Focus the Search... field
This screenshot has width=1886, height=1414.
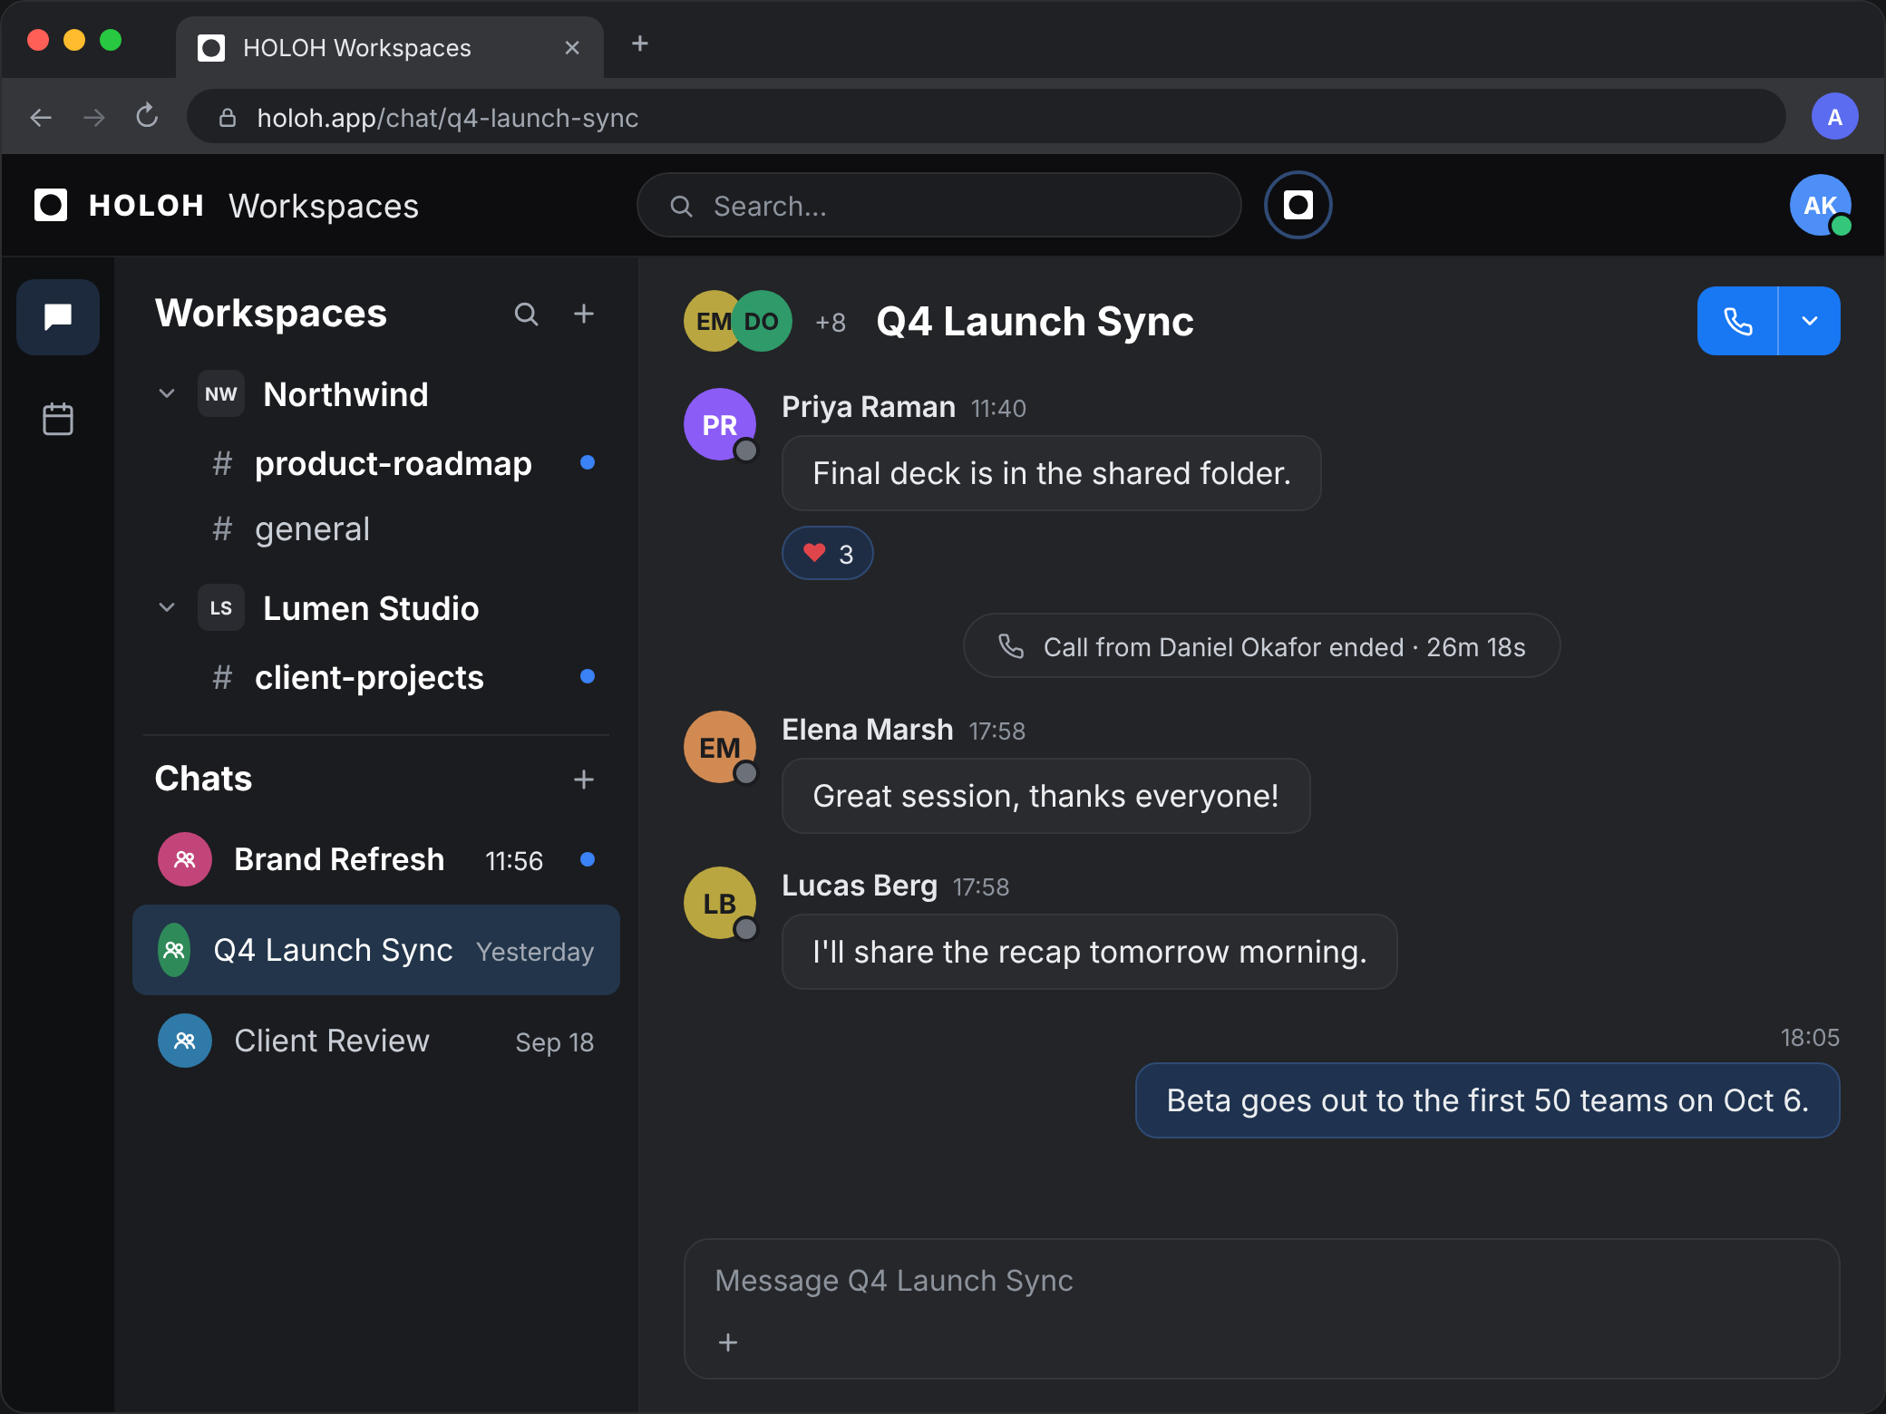[x=939, y=206]
